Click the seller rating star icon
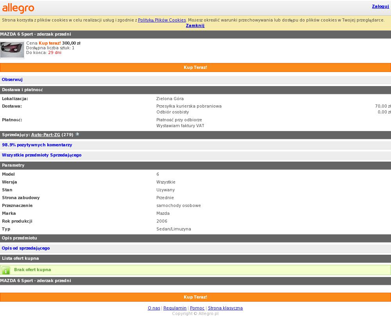This screenshot has width=391, height=322. pyautogui.click(x=77, y=134)
